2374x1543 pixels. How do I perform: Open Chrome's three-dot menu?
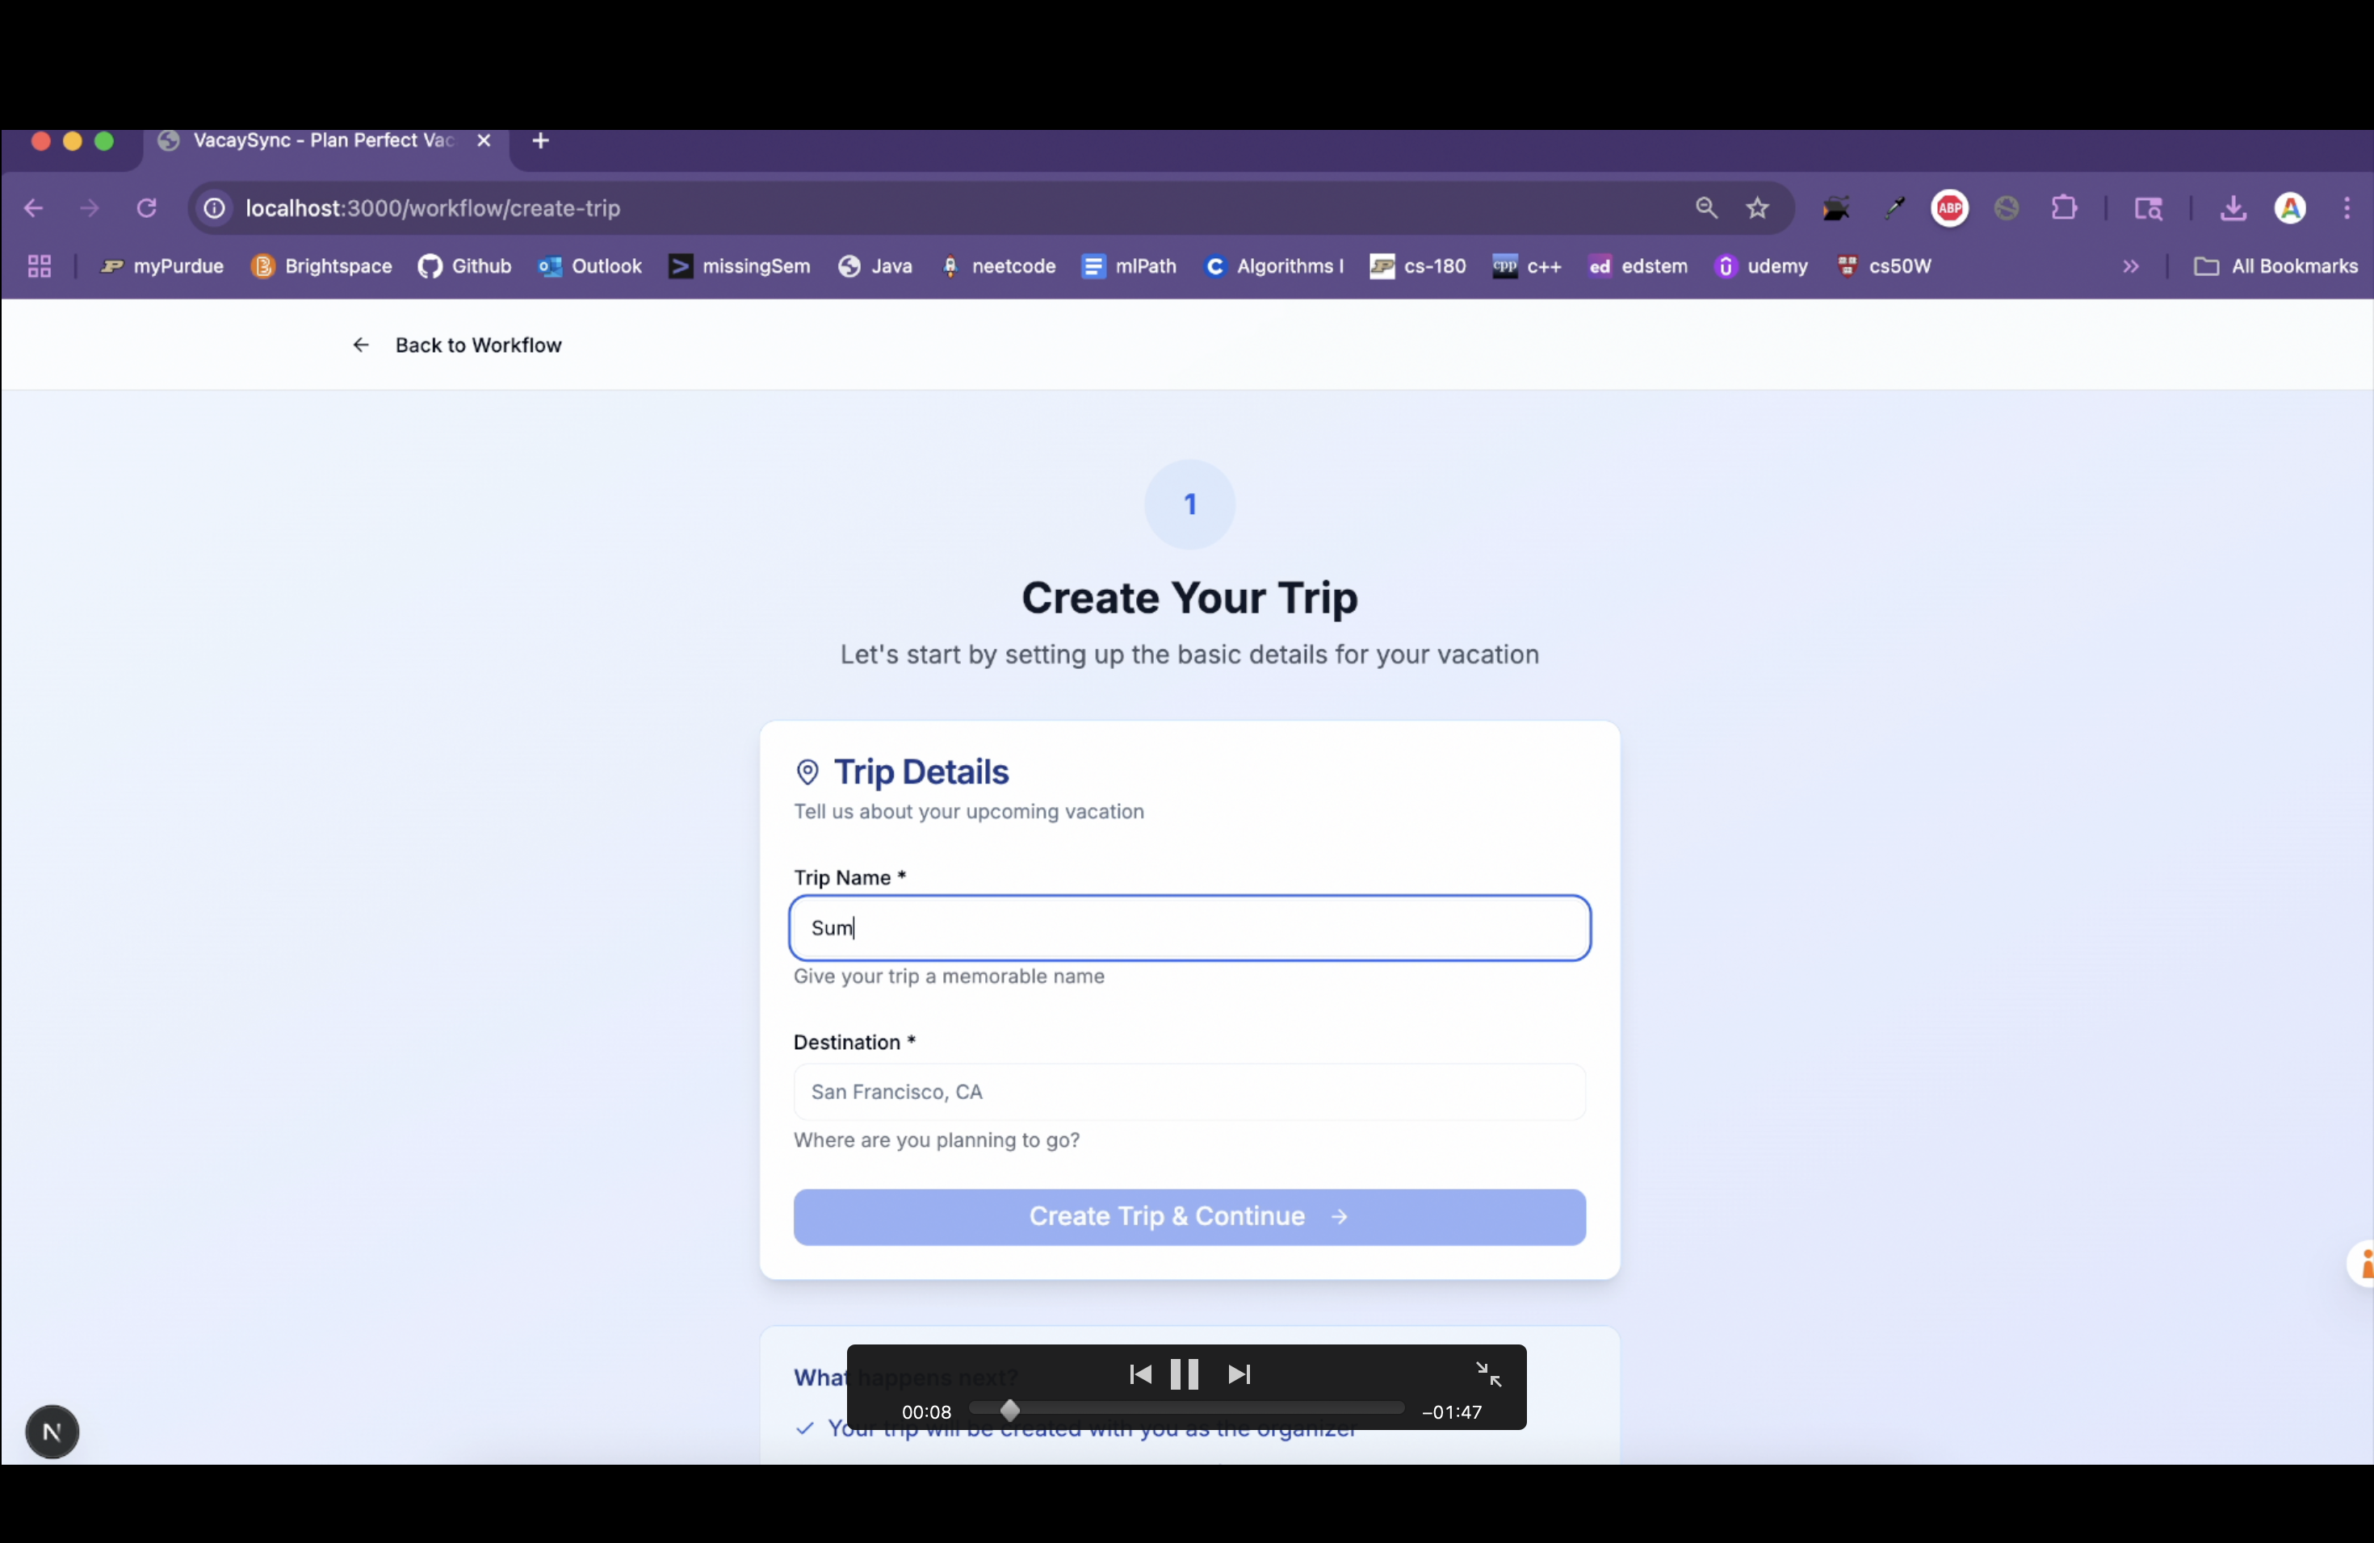tap(2347, 208)
